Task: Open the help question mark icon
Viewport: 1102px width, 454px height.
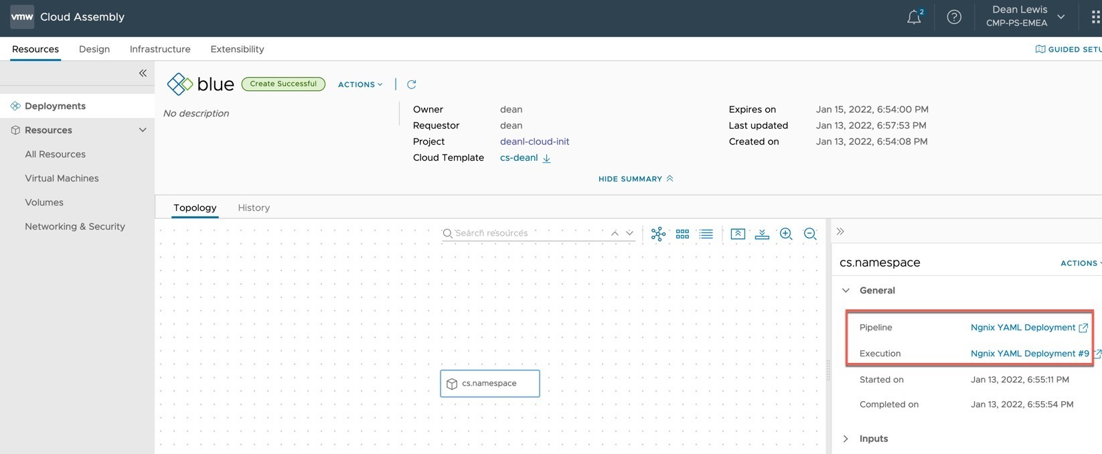Action: coord(954,17)
